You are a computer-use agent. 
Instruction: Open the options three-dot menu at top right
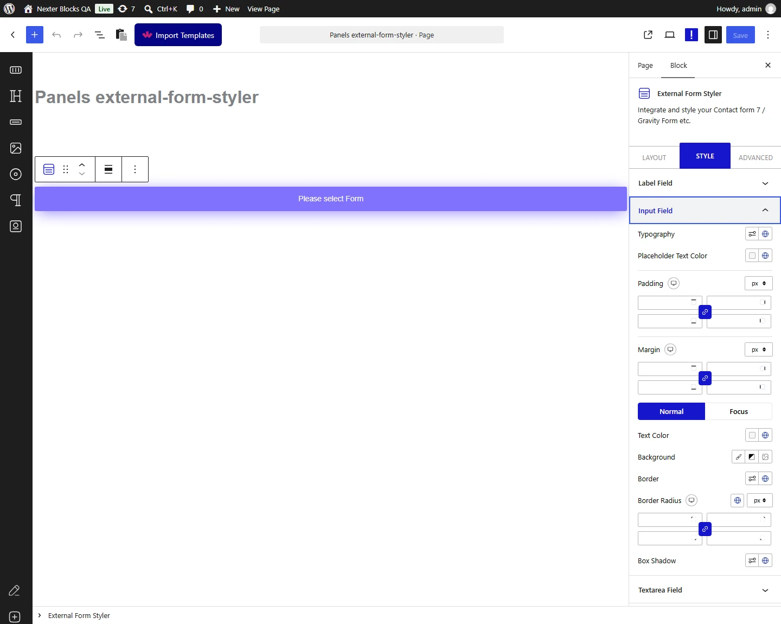click(768, 35)
